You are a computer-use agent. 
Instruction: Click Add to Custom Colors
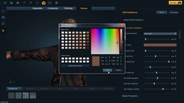click(x=75, y=66)
